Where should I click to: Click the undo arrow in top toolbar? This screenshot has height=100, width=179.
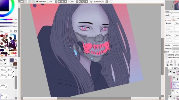(22, 2)
